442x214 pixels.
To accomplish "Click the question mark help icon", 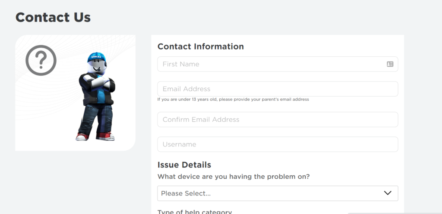I will [x=41, y=60].
